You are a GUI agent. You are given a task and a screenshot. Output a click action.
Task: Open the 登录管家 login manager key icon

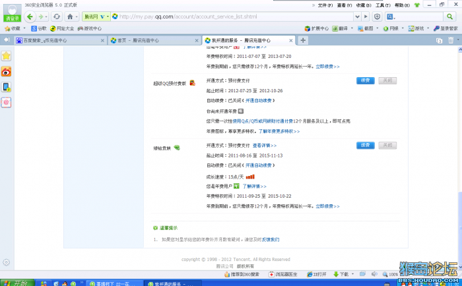436,28
